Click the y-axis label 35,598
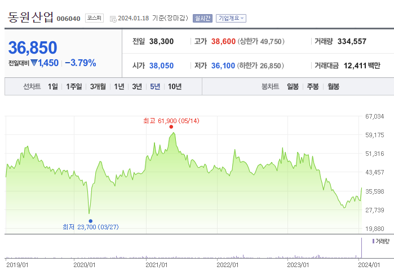The height and width of the screenshot is (275, 394). click(374, 191)
